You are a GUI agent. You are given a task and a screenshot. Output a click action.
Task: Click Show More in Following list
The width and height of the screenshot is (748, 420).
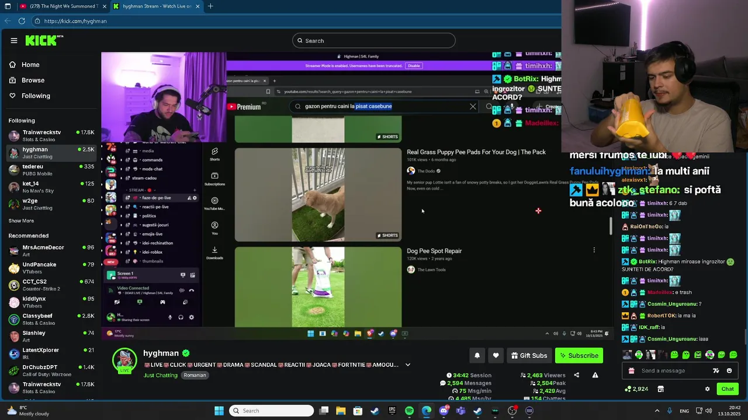[21, 221]
